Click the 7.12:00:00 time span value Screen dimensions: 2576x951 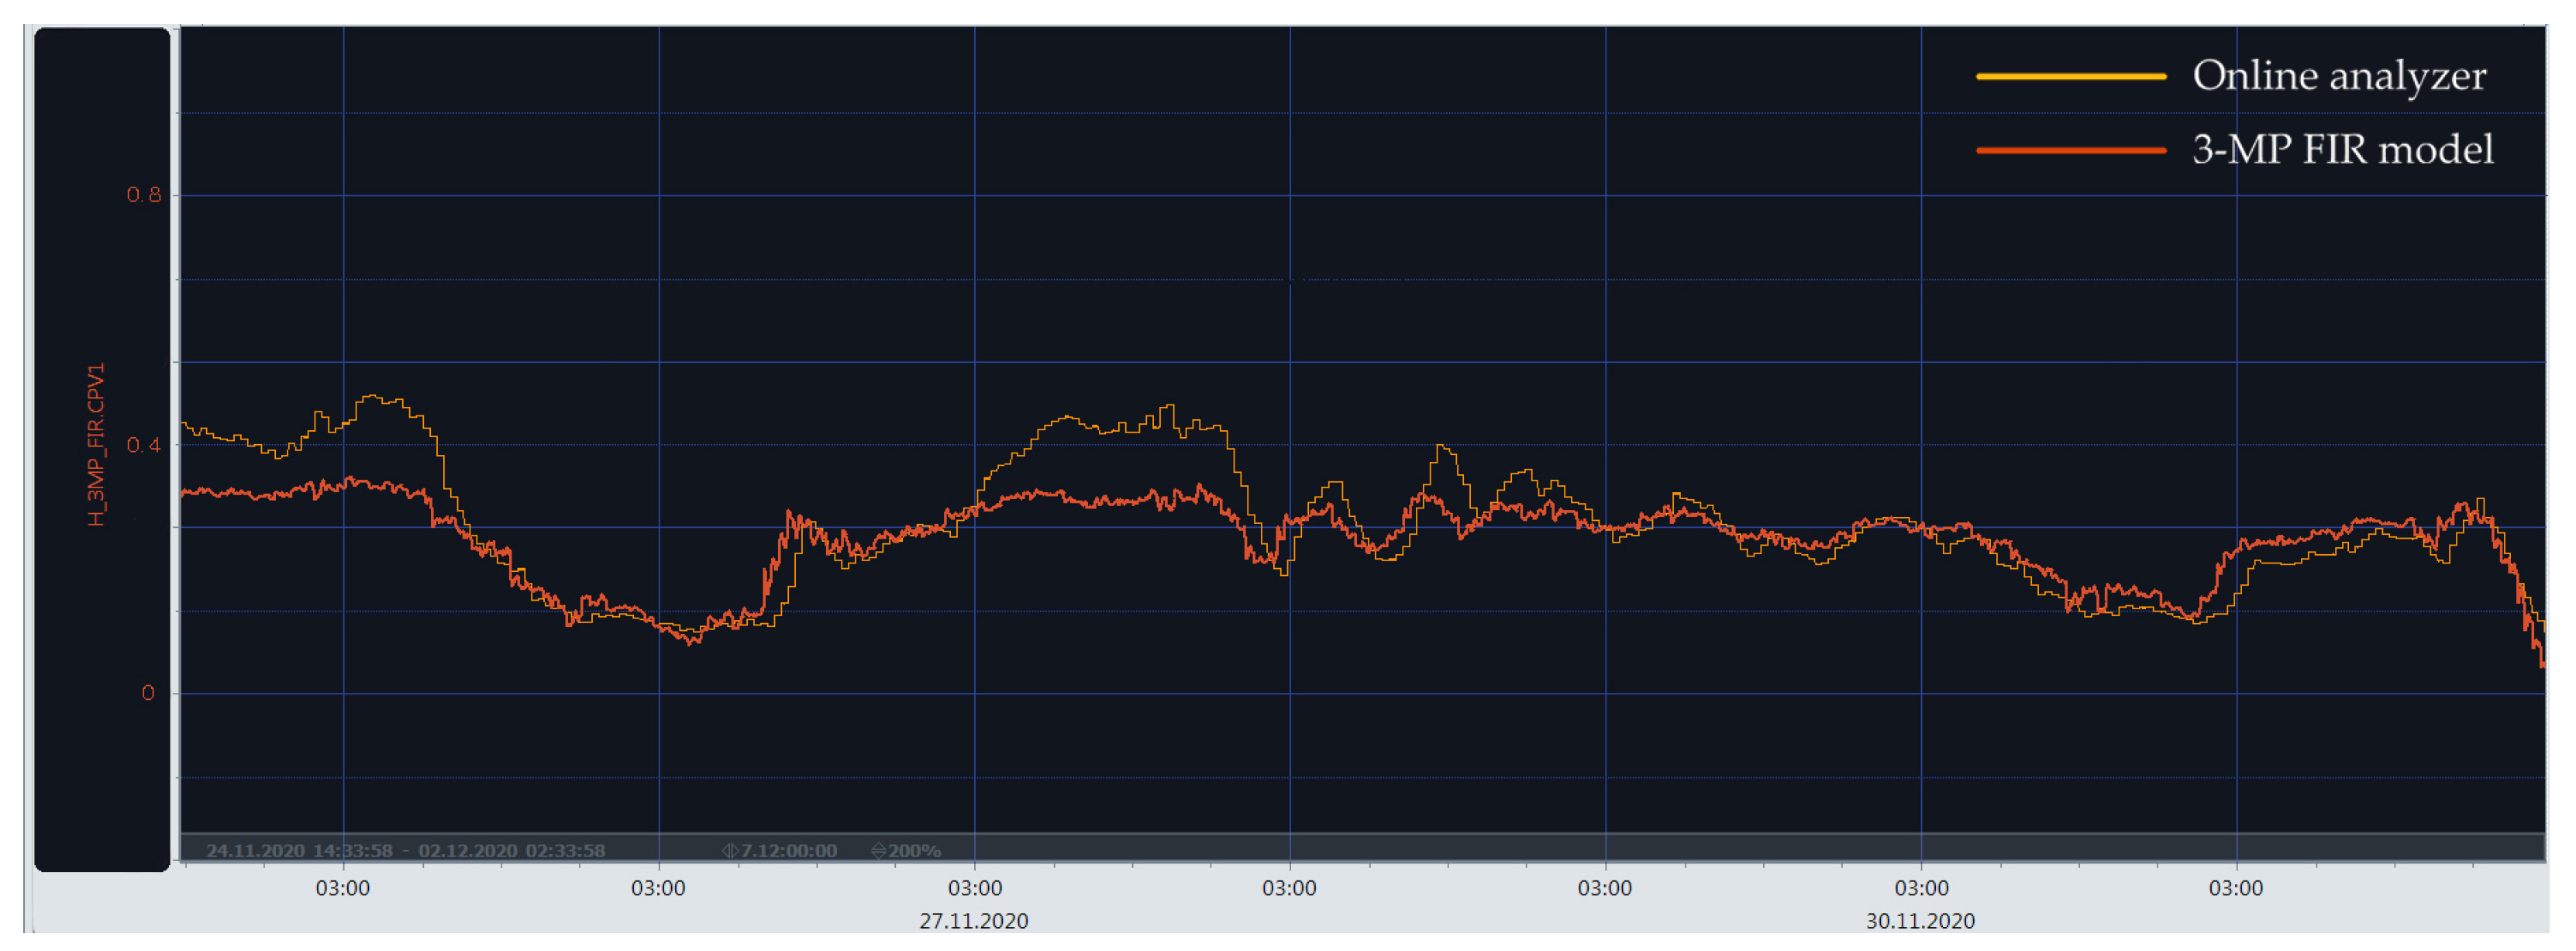point(789,851)
